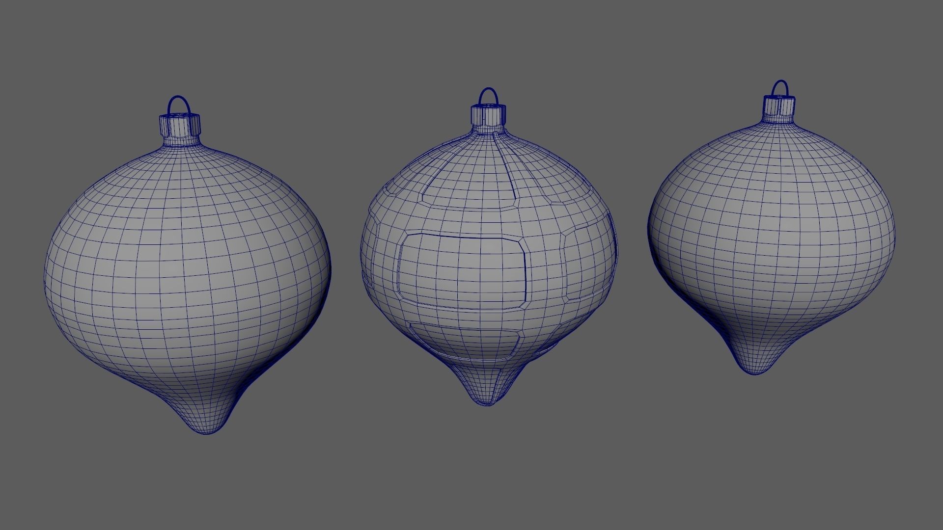Select the right-side inset panel on middle ornament
The image size is (943, 530).
point(587,265)
